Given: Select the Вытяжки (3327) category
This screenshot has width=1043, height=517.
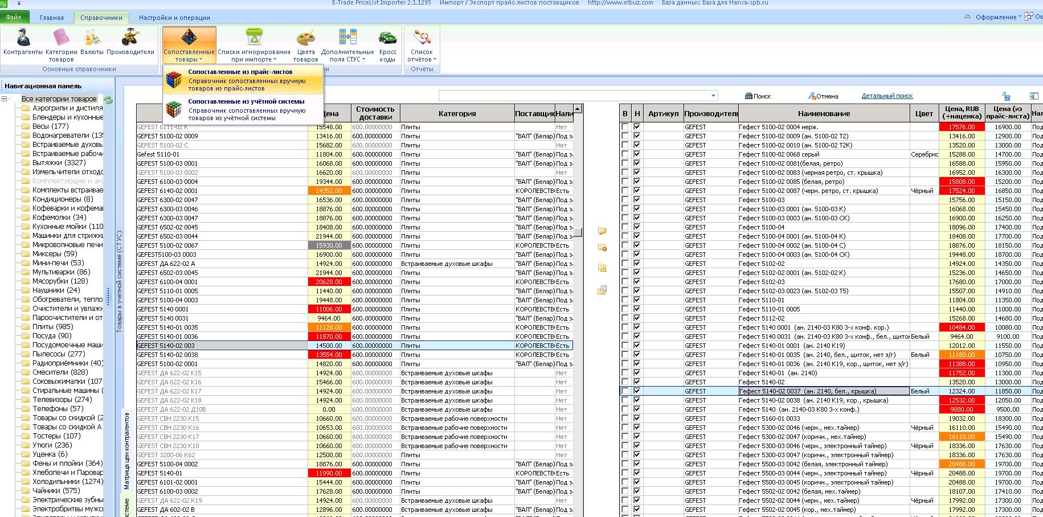Looking at the screenshot, I should (59, 163).
